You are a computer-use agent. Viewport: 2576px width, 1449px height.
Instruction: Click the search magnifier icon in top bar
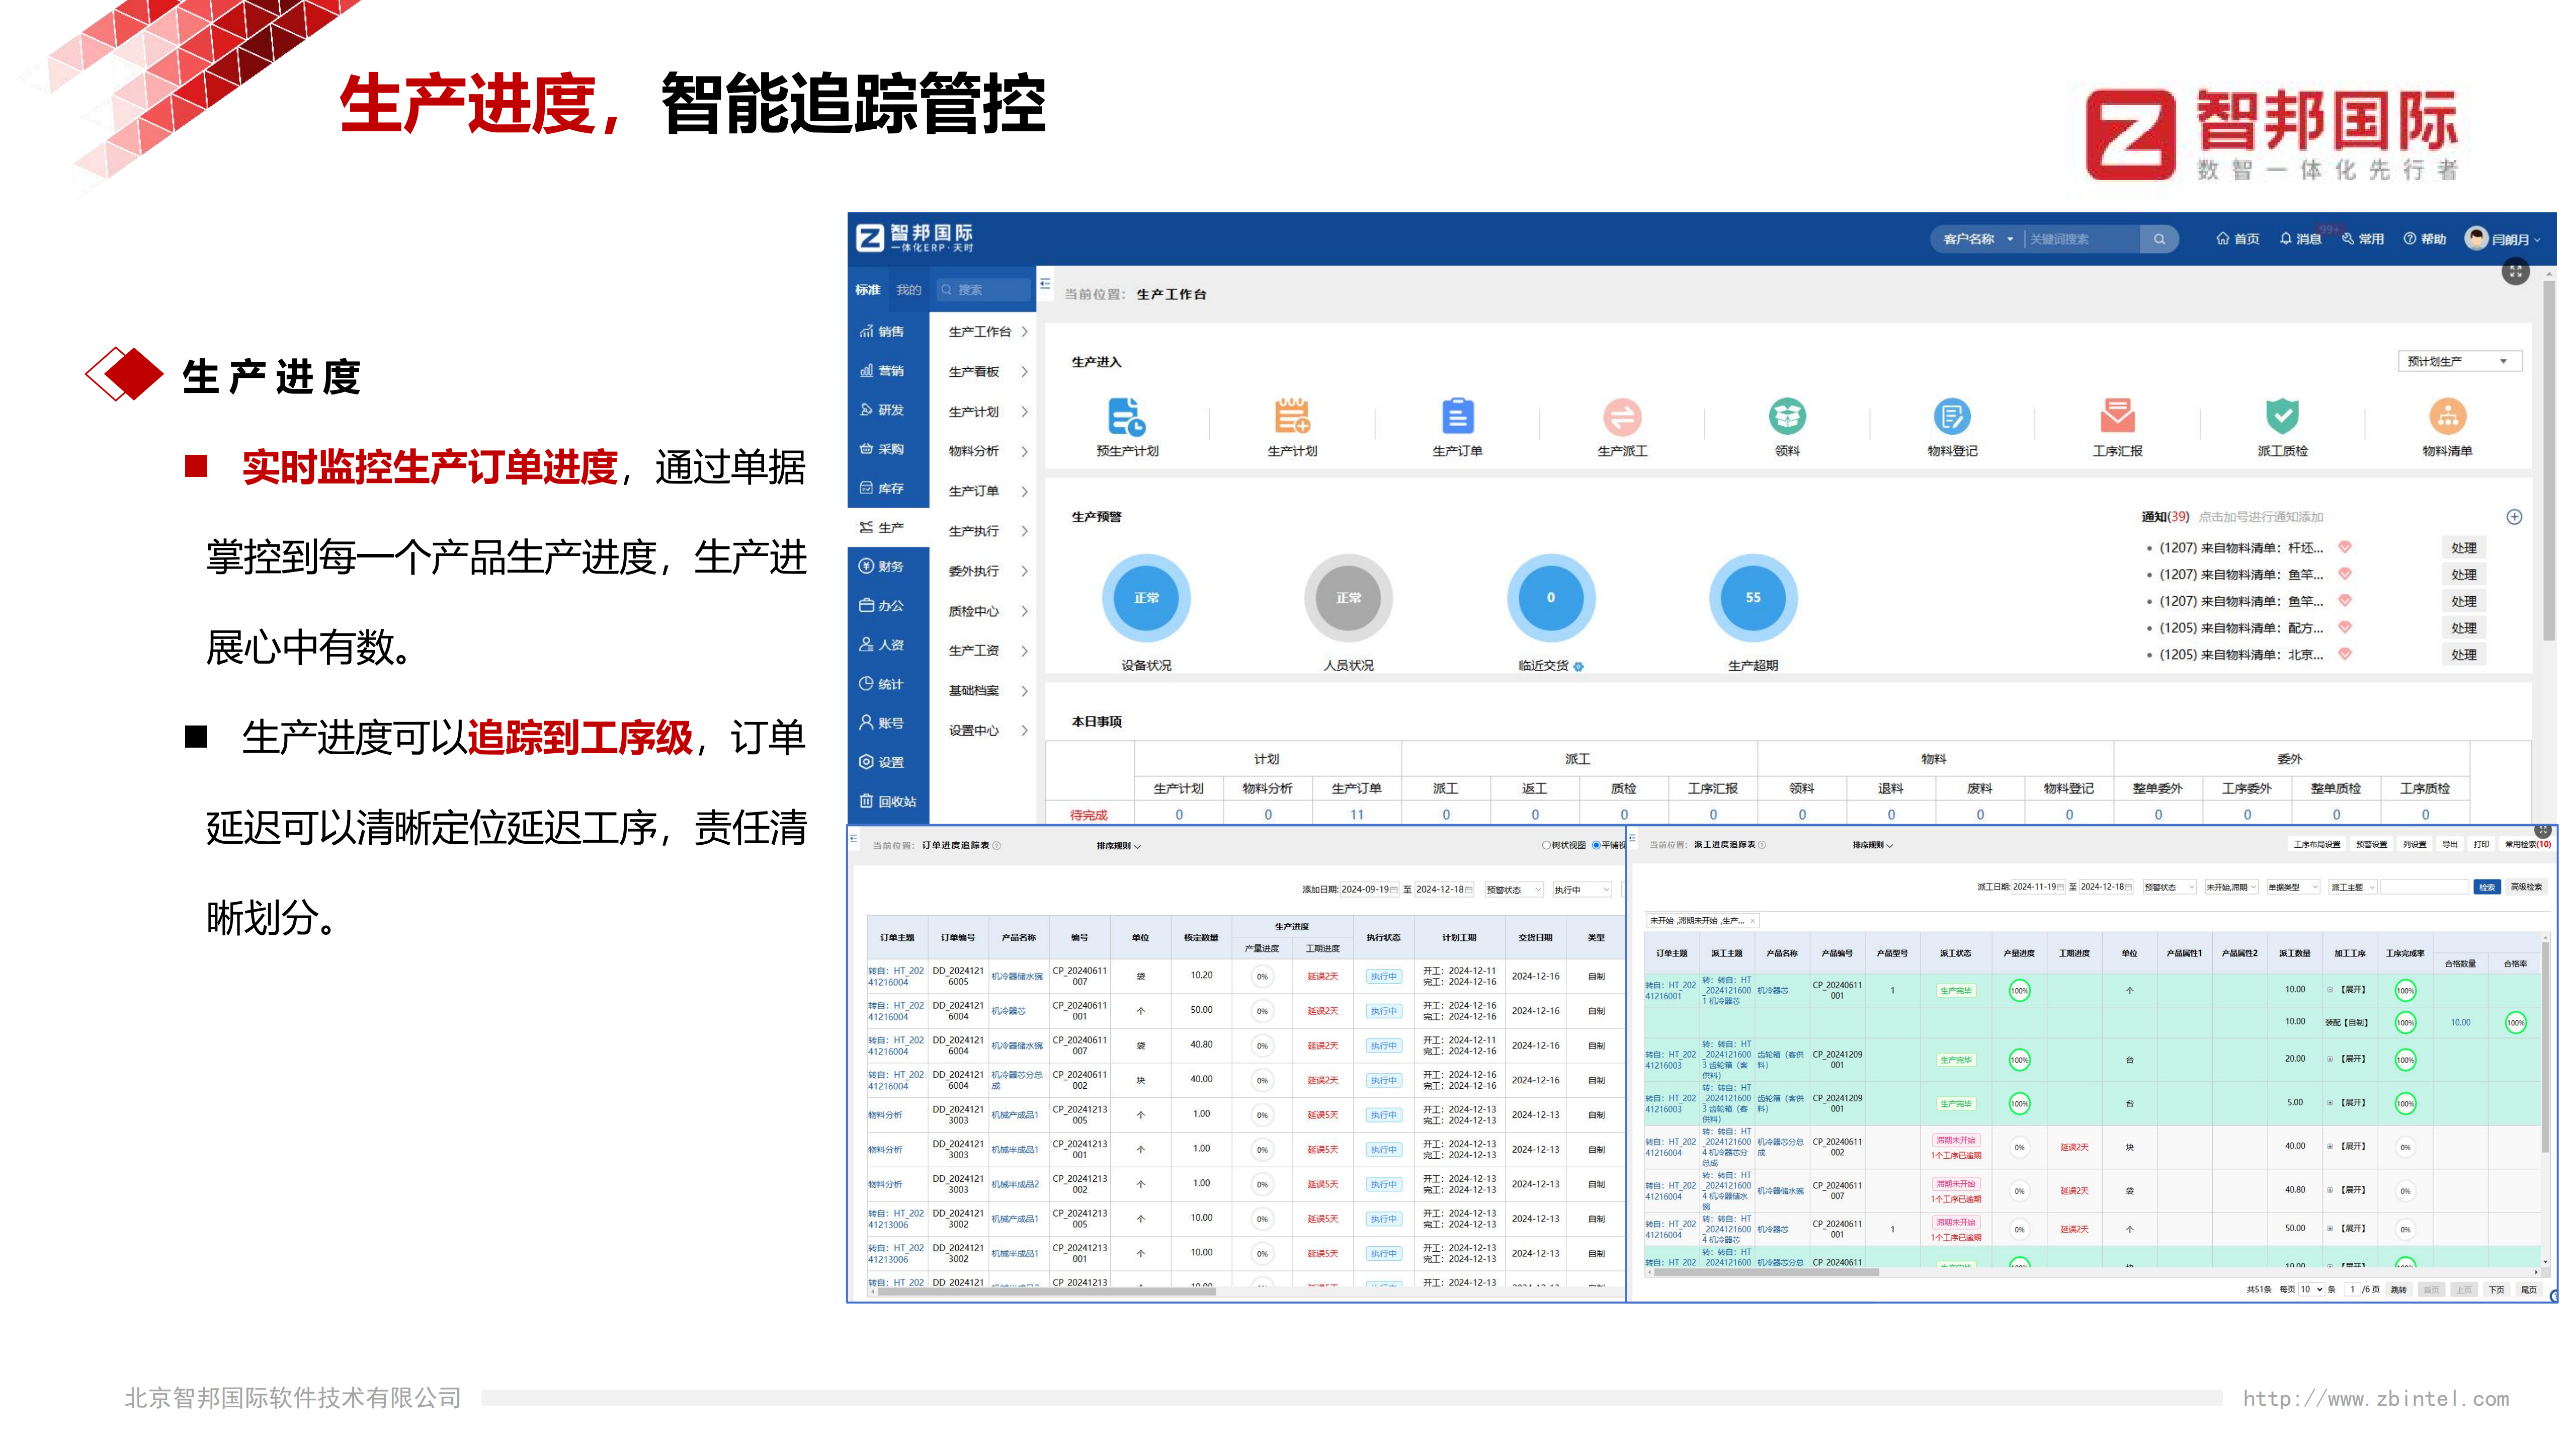pyautogui.click(x=2159, y=239)
